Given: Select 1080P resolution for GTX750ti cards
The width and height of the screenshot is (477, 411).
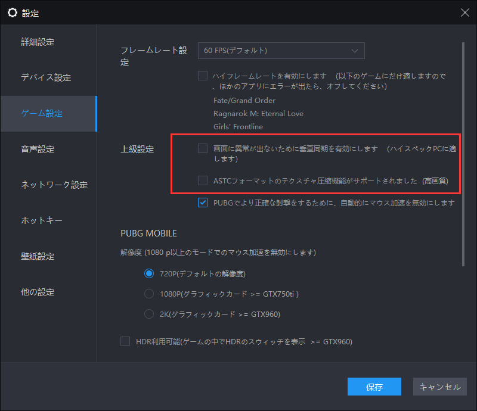Looking at the screenshot, I should [148, 294].
